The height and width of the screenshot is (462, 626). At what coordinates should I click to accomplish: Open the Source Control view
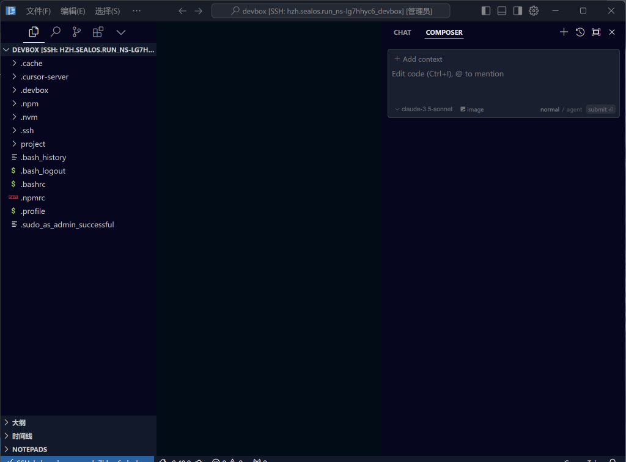pos(76,32)
